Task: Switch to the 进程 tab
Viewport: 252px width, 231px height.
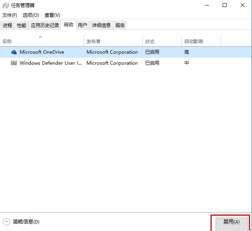Action: [x=7, y=25]
